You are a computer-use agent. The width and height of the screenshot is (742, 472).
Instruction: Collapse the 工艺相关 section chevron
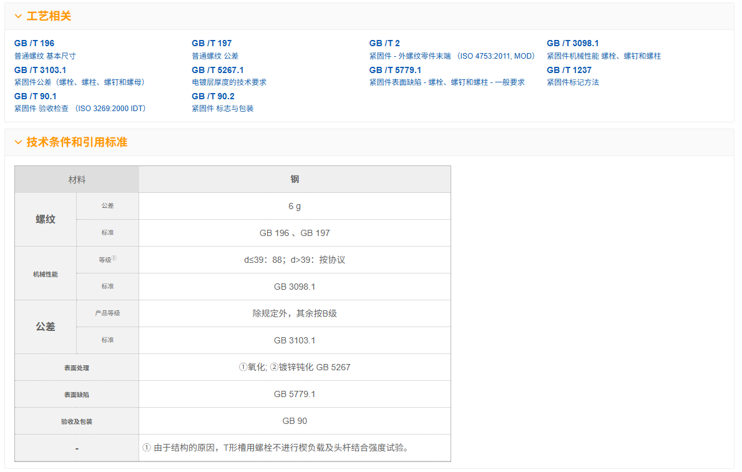click(18, 16)
